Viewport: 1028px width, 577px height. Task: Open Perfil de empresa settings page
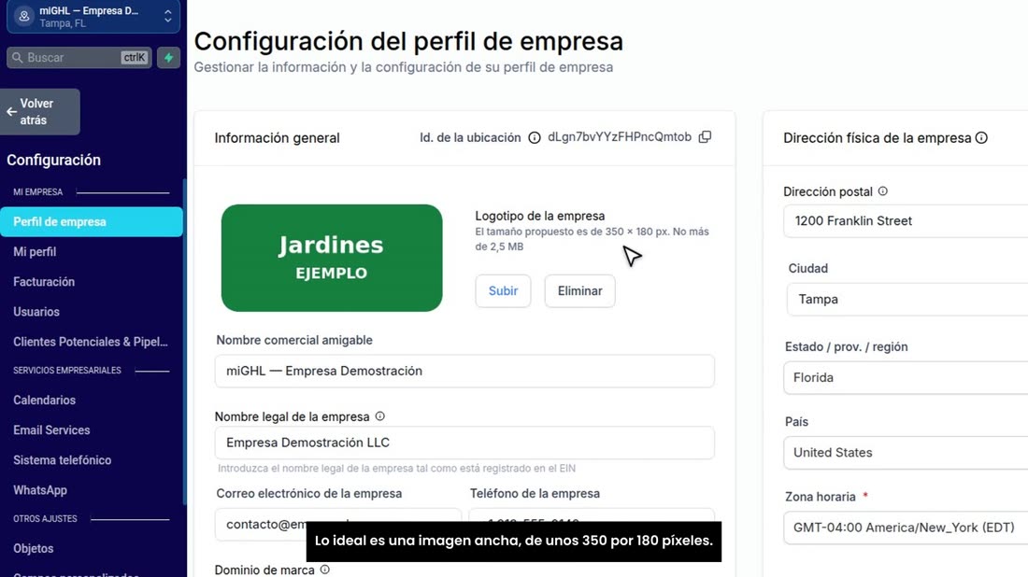92,222
